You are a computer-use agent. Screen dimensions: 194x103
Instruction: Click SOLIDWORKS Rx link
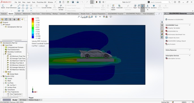pyautogui.click(x=173, y=31)
